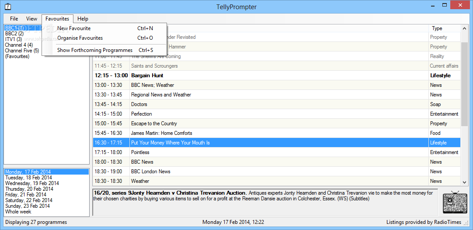Select the Bargain Hunt programme row
473x230 pixels.
[277, 76]
